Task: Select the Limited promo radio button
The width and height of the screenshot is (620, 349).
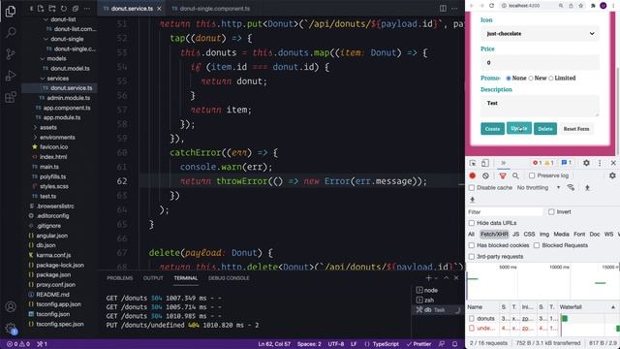Action: tap(551, 79)
